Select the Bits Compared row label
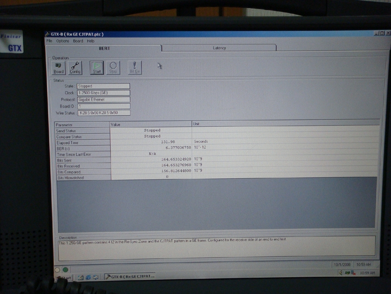Image resolution: width=391 pixels, height=294 pixels. [x=84, y=172]
